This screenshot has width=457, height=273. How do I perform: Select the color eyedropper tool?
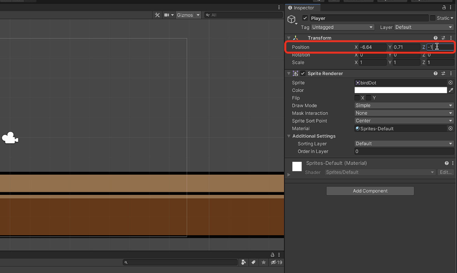pyautogui.click(x=451, y=90)
